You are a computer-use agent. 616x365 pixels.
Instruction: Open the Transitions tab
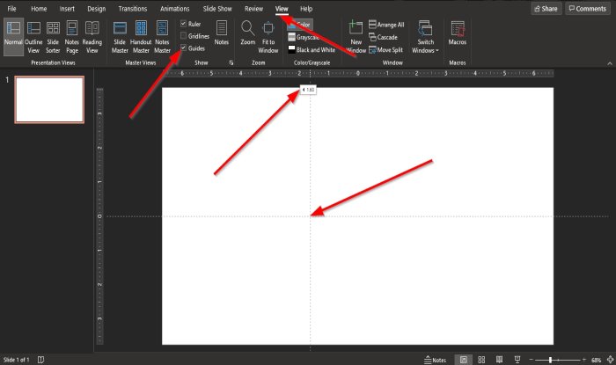click(x=133, y=9)
